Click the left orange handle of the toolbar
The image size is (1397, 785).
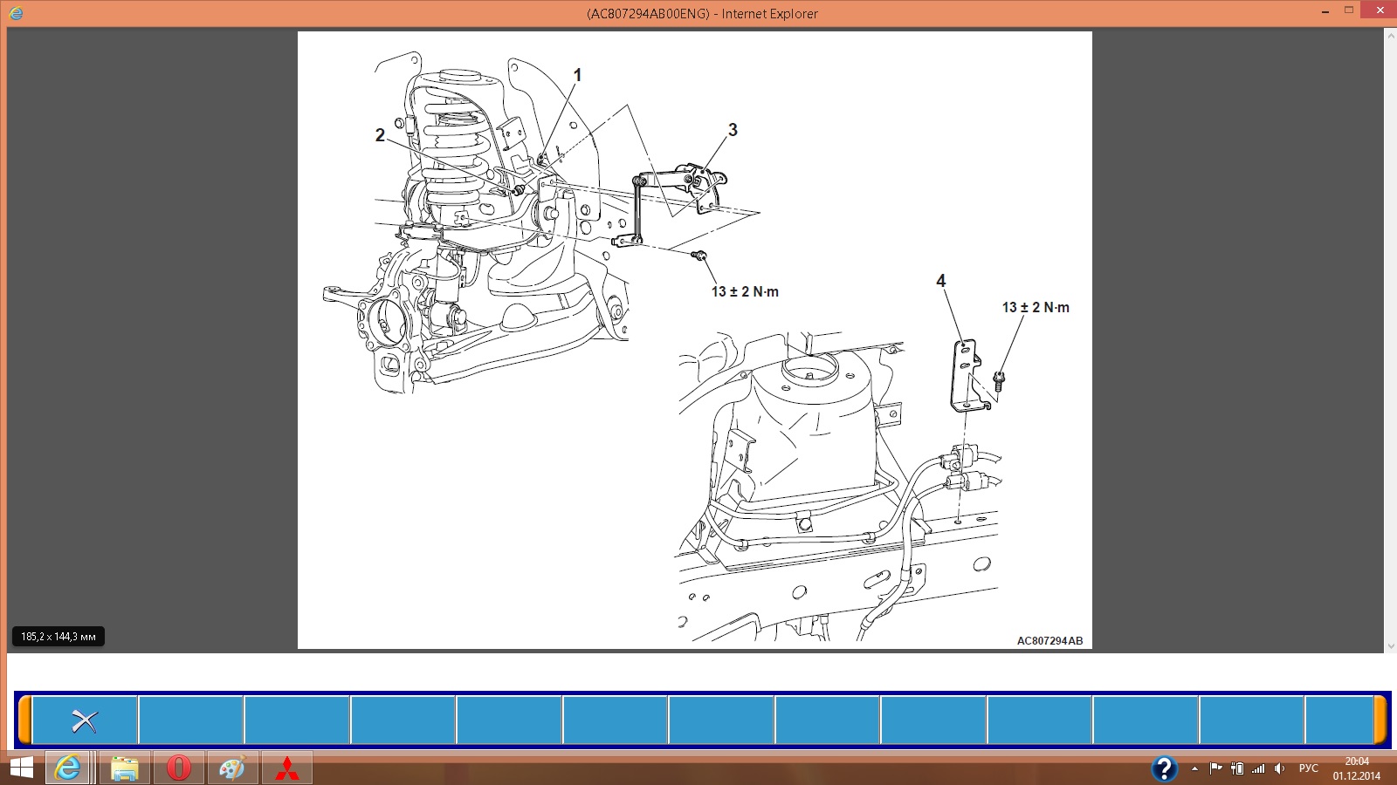point(25,720)
